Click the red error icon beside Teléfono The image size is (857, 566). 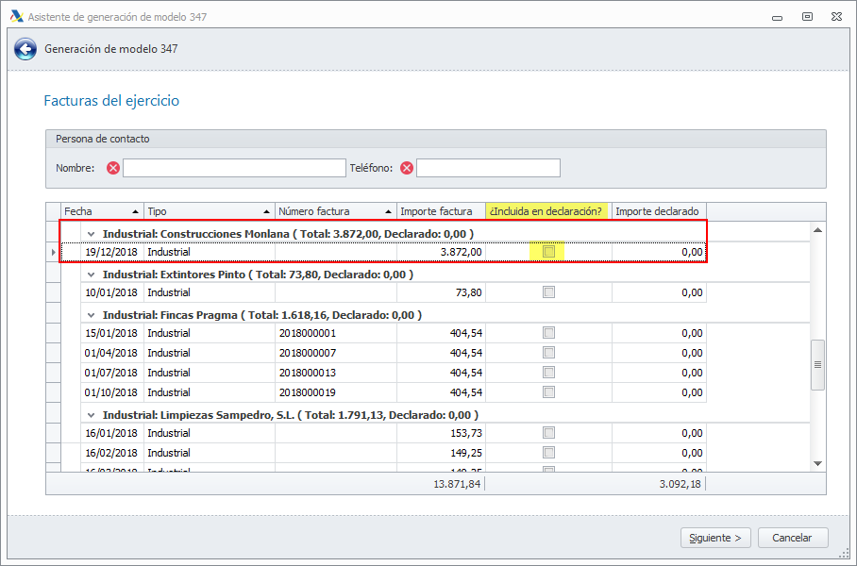click(x=407, y=168)
